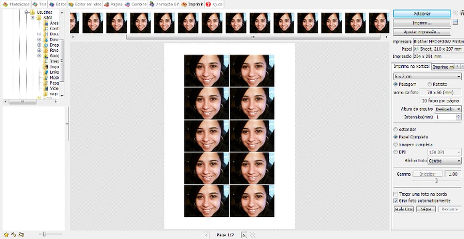This screenshot has width=464, height=239.
Task: Select the Docu folder icon
Action: coord(46,34)
